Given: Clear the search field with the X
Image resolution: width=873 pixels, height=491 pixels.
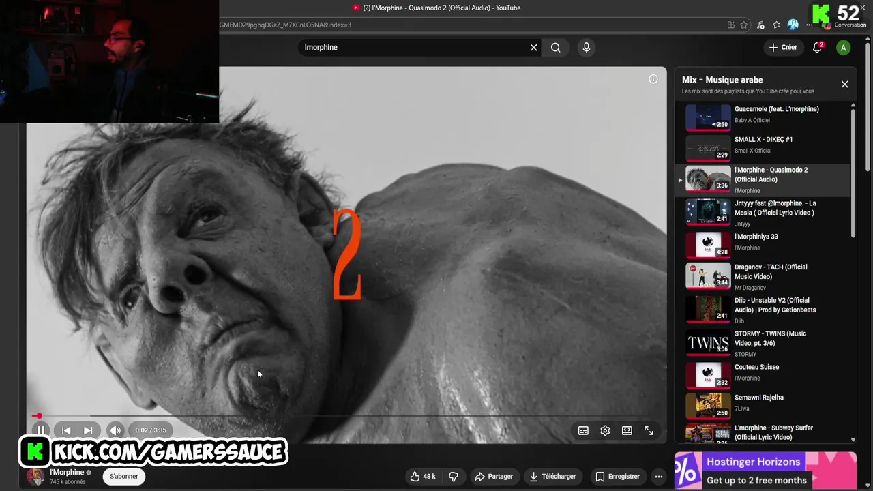Looking at the screenshot, I should [534, 47].
